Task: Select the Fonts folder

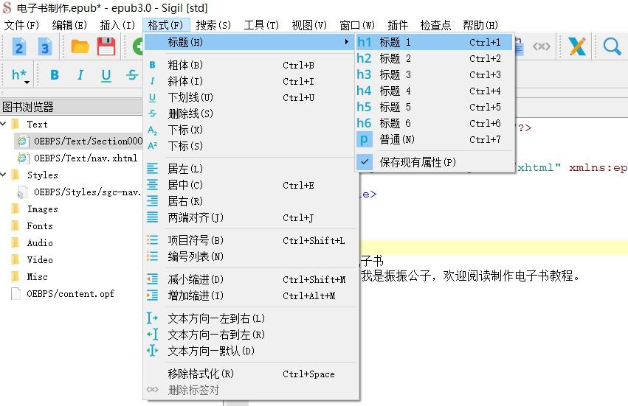Action: pyautogui.click(x=40, y=225)
